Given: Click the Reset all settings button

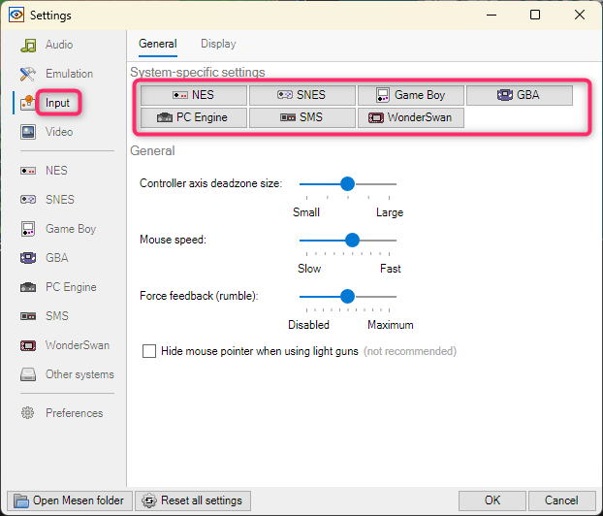Looking at the screenshot, I should click(x=193, y=500).
